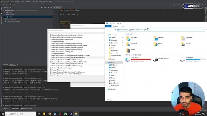Screen dimensions: 207x116
Task: Open the Python Console tool window
Action: [27, 109]
